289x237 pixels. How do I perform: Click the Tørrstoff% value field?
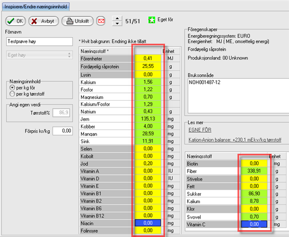pos(61,113)
